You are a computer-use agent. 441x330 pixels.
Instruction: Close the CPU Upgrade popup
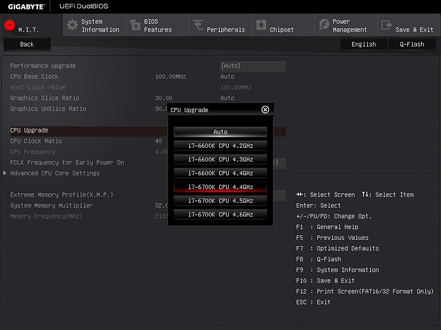[265, 110]
